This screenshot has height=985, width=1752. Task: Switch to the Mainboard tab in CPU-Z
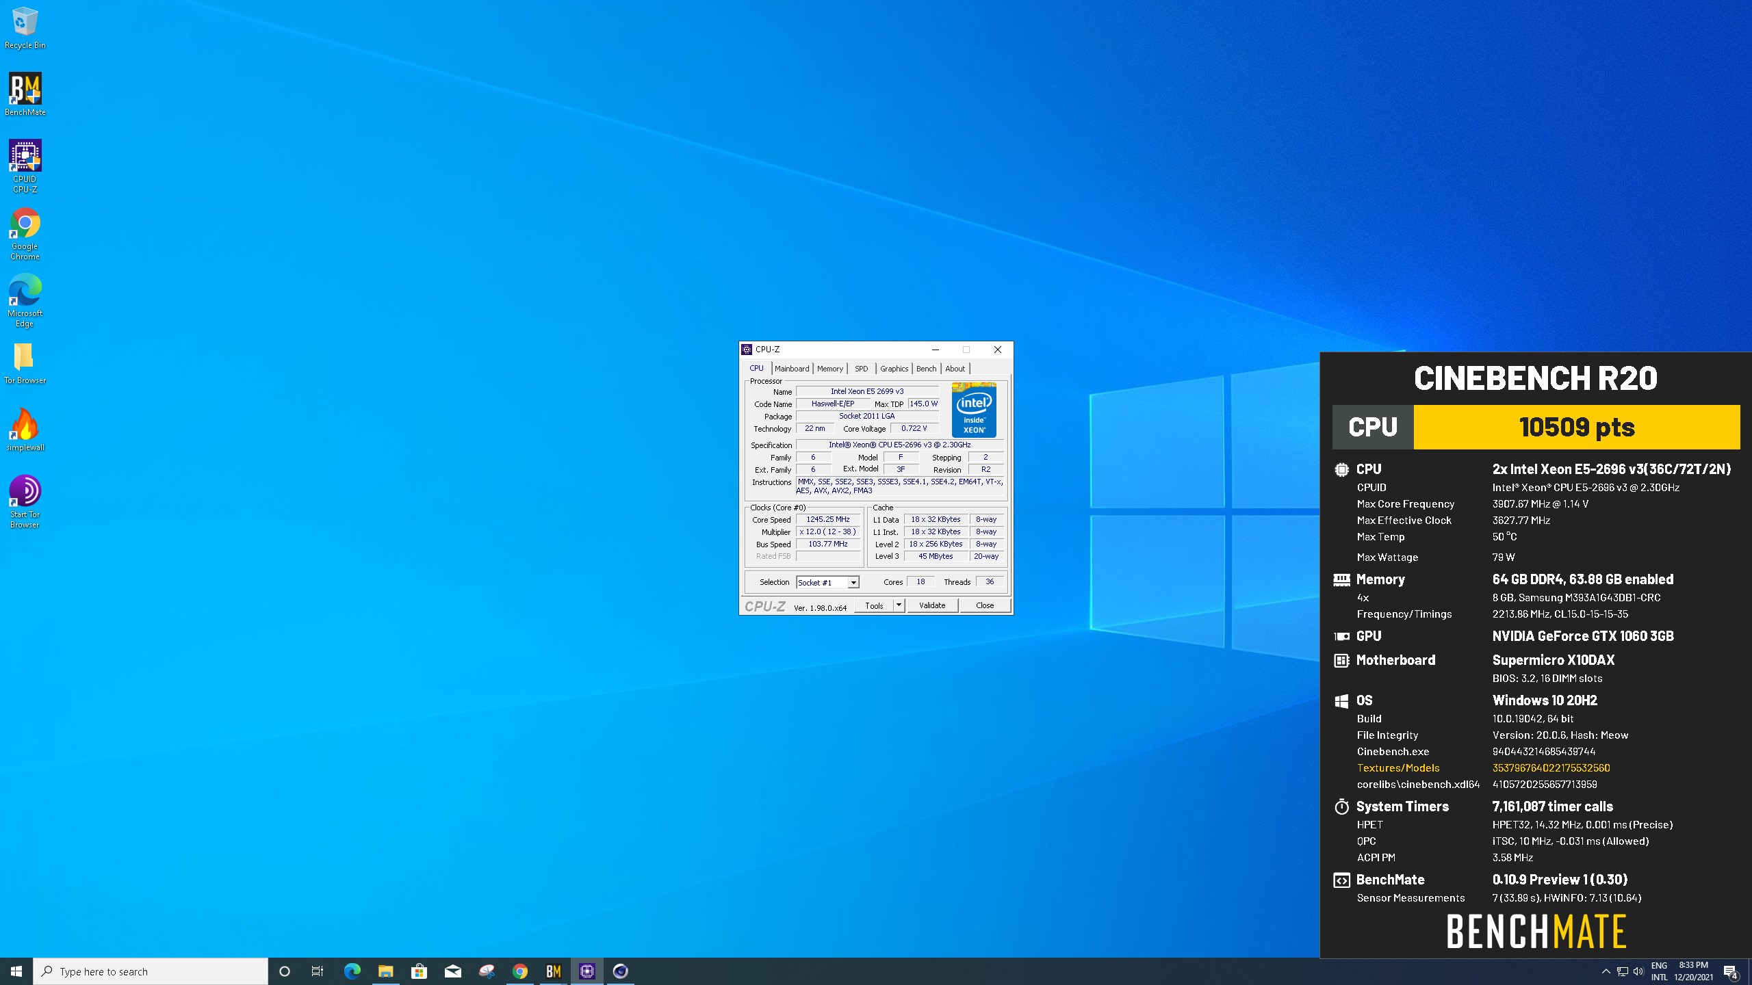click(x=792, y=369)
